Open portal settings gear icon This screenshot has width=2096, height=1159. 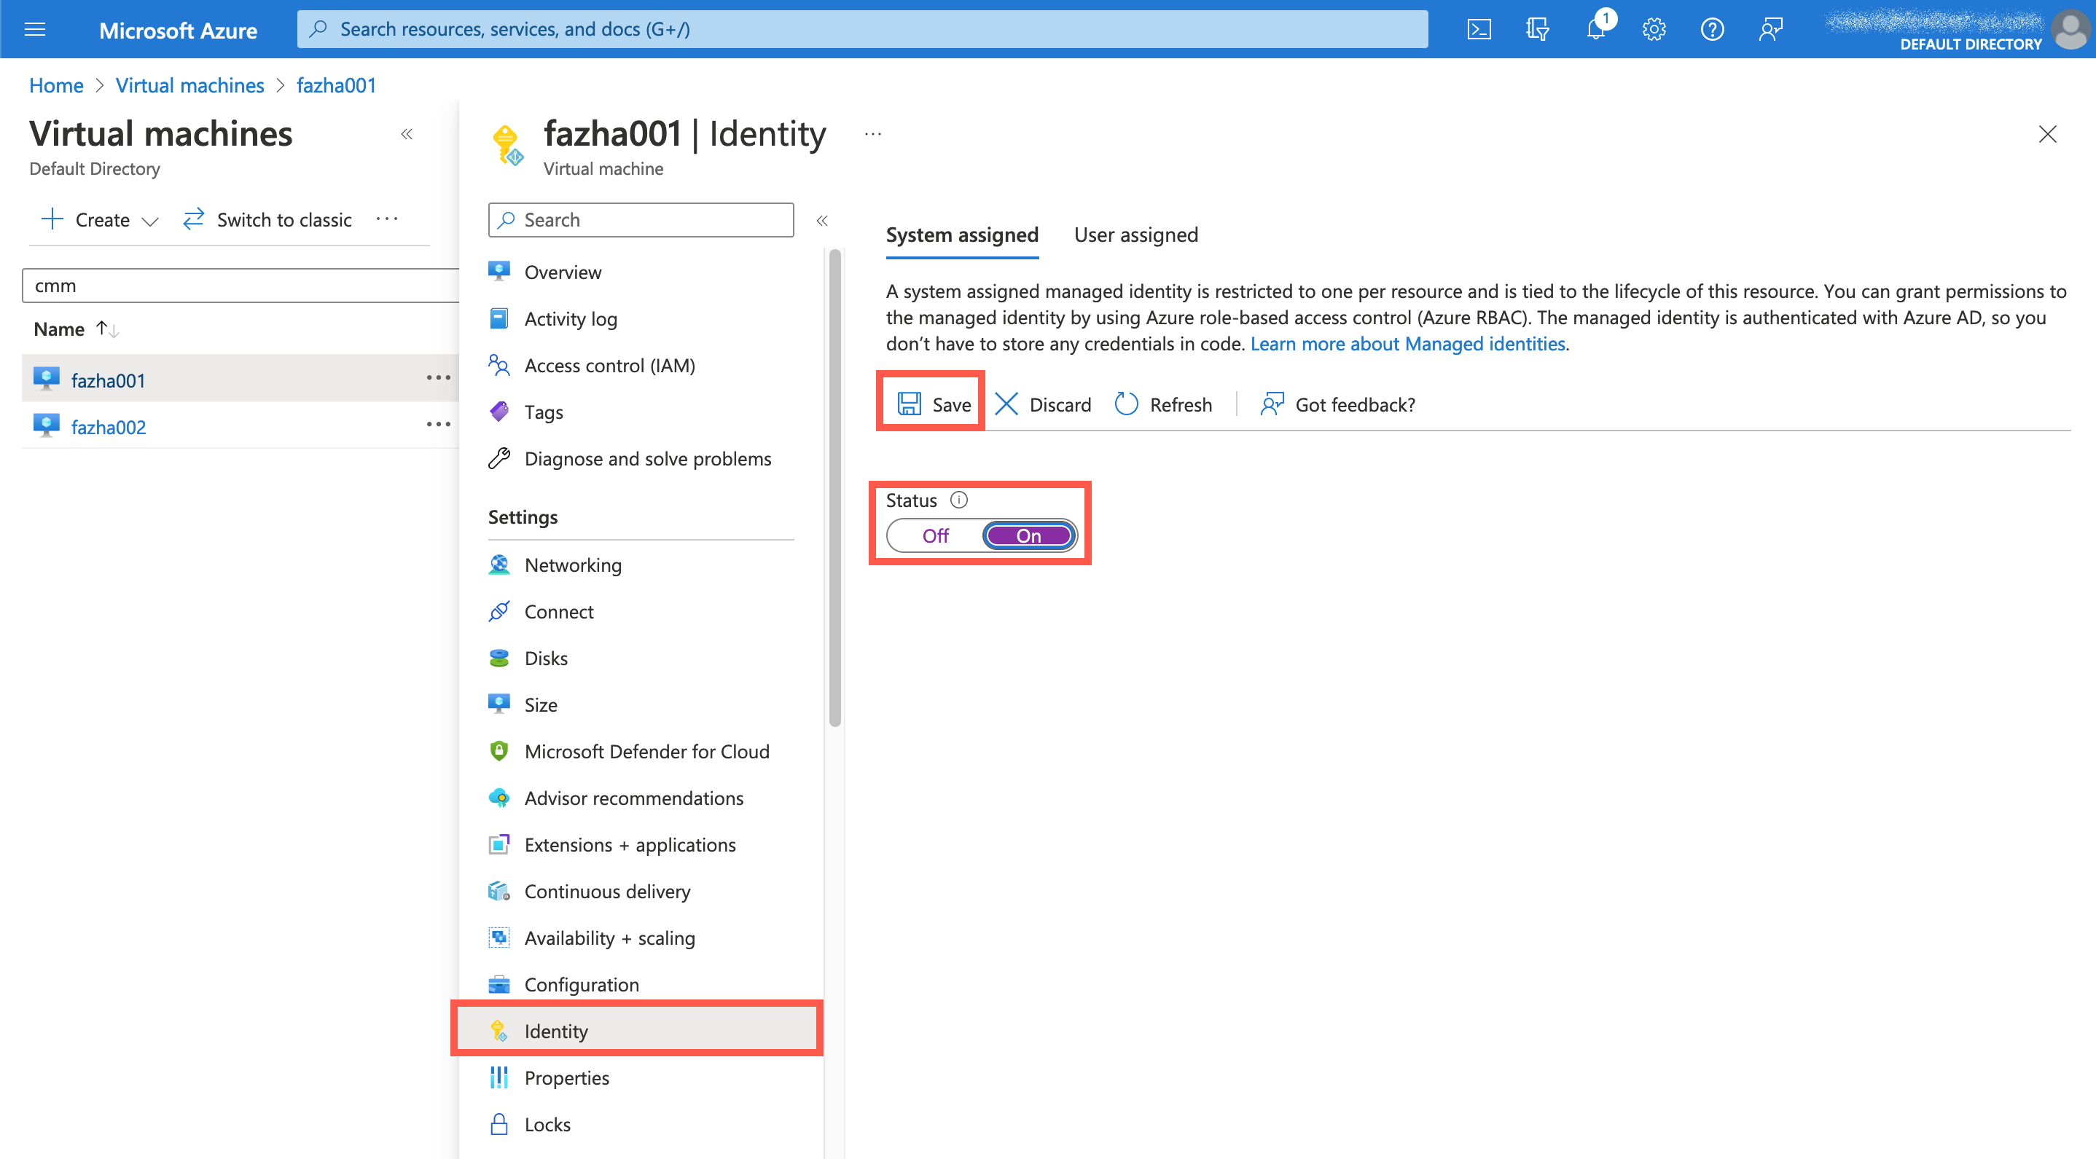coord(1654,29)
